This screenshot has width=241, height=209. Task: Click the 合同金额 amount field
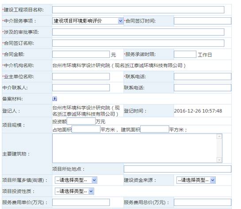pyautogui.click(x=81, y=54)
